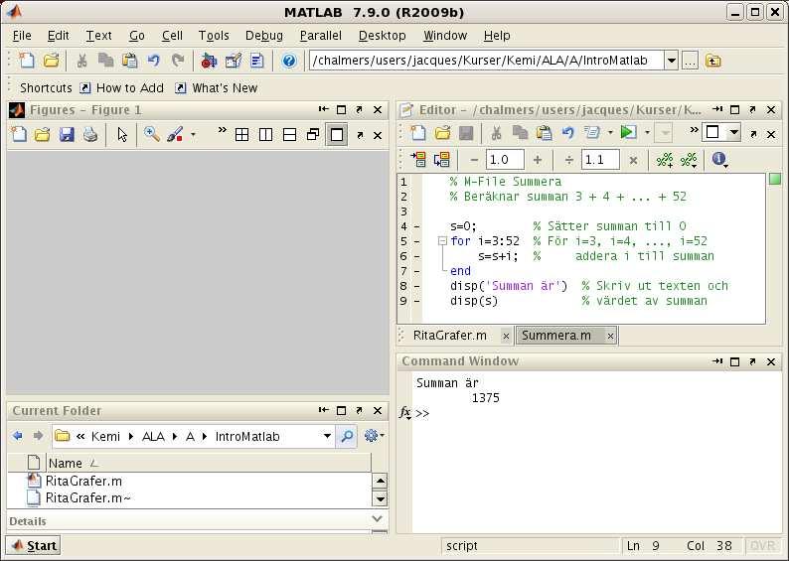Select RitaGrafer.m~ file in folder list
Screen dimensions: 789x561
(88, 497)
